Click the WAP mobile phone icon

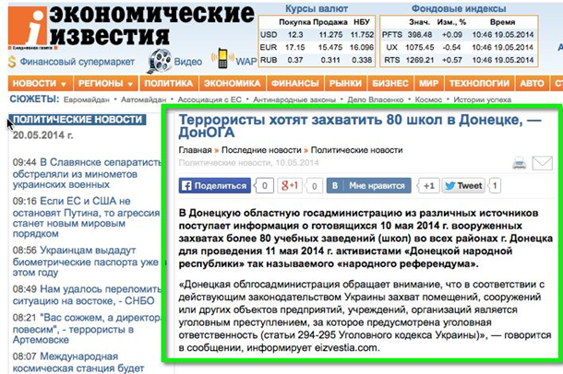click(221, 60)
